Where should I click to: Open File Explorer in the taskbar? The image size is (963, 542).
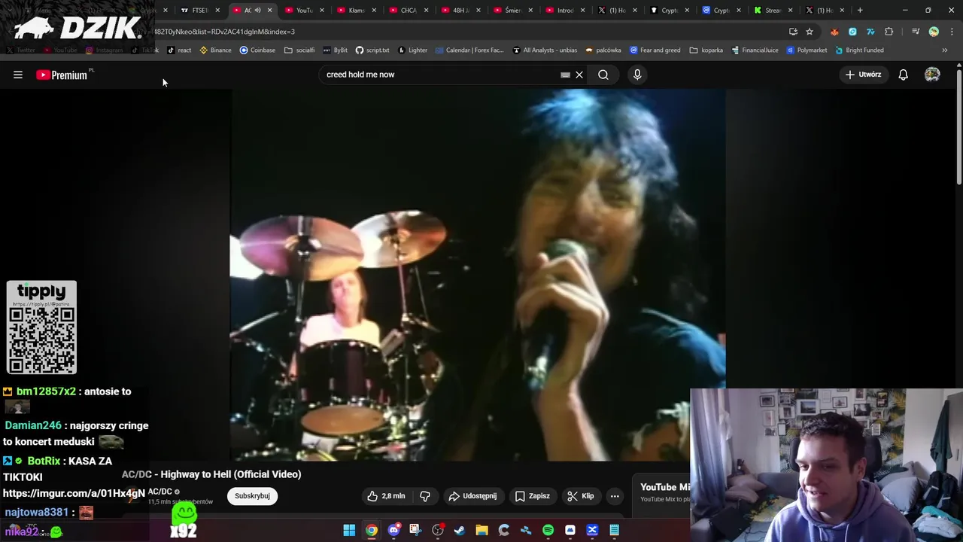(481, 530)
